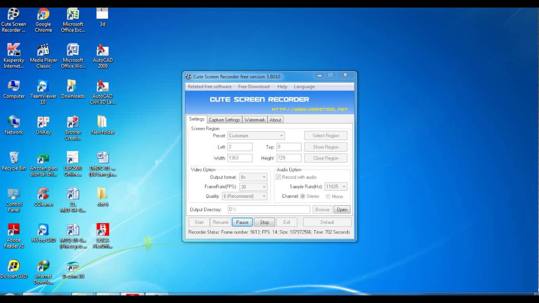Launch LEICA FlexOffice shortcut
Screen dimensions: 539x303
[x=103, y=236]
